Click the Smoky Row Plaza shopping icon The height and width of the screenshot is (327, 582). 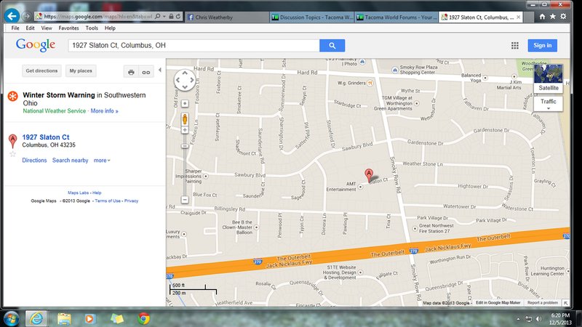pos(395,70)
